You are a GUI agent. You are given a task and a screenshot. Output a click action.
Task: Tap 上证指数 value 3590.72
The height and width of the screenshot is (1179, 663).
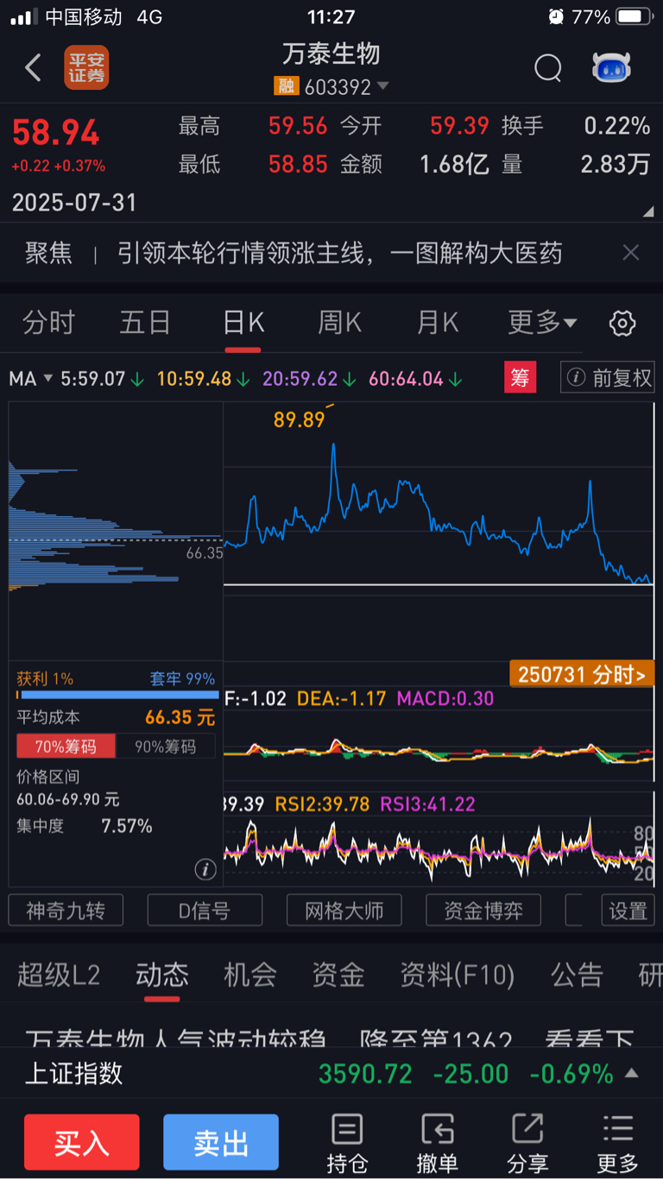click(x=366, y=1074)
